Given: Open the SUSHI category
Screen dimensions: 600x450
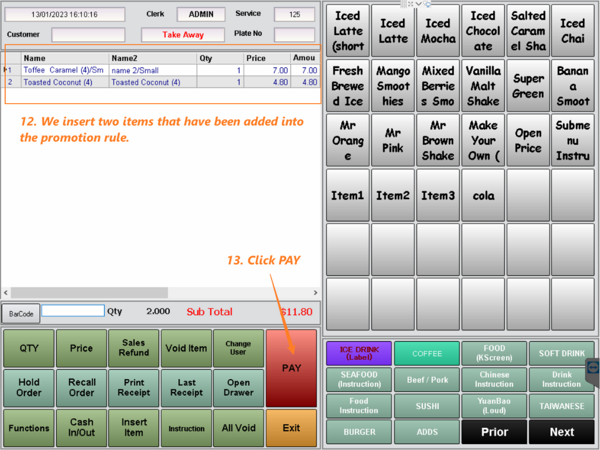Looking at the screenshot, I should click(x=427, y=406).
